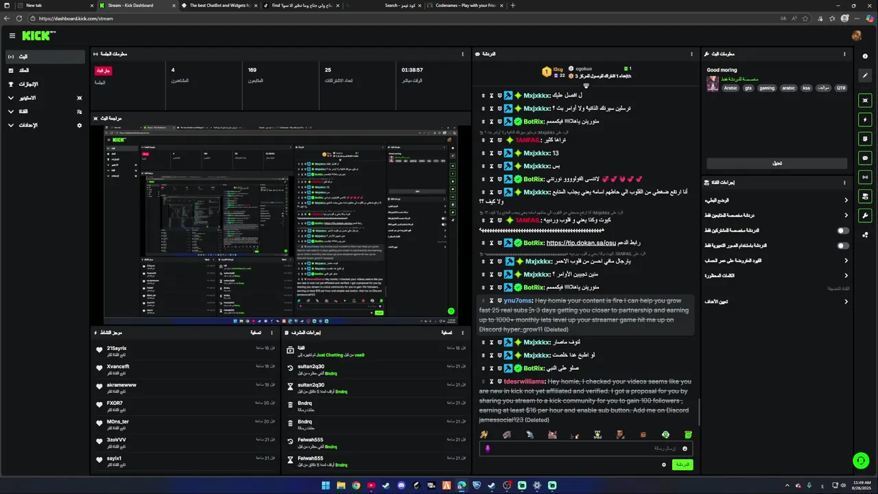Click the gaming stream tag

767,88
